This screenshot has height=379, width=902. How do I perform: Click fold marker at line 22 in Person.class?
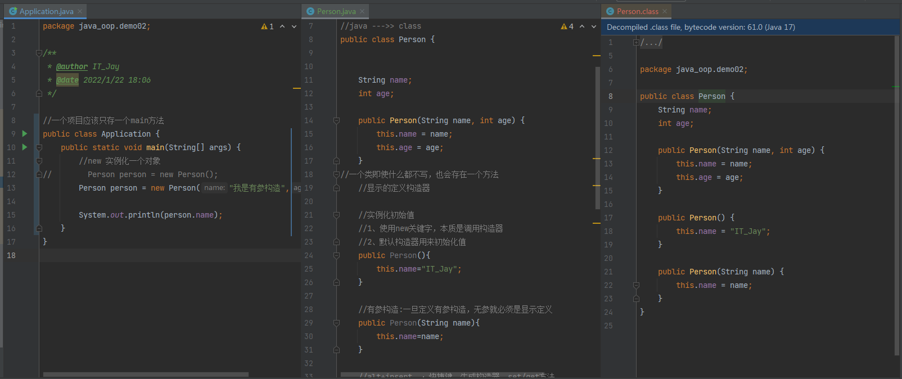click(636, 285)
